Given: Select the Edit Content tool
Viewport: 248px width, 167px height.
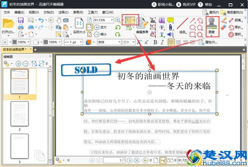Looking at the screenshot, I should click(129, 20).
